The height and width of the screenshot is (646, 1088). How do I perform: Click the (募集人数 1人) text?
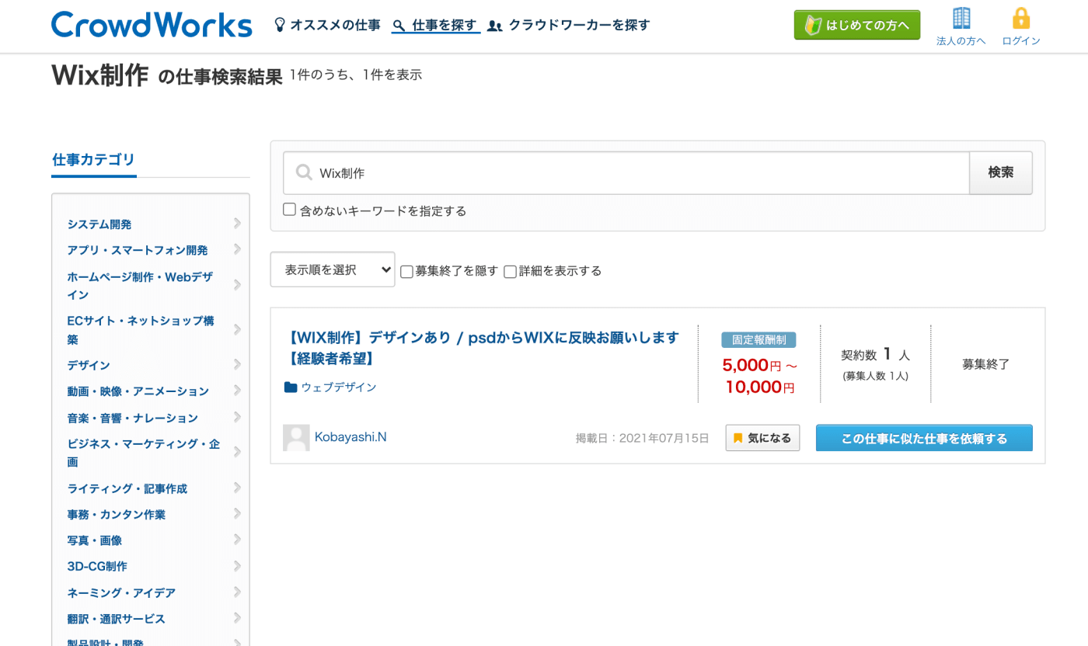tap(875, 376)
